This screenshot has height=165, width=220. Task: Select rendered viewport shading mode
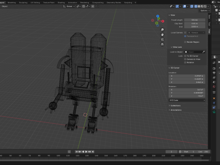coord(205,6)
